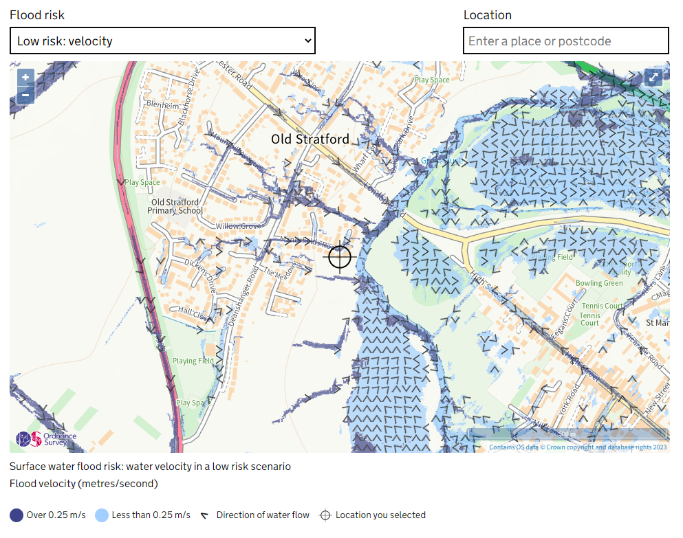
Task: Click the Ordnance Survey logo
Action: [47, 439]
